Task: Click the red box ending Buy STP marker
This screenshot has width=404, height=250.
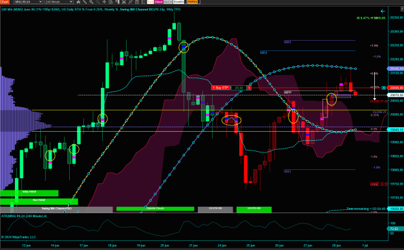Action: (249, 88)
